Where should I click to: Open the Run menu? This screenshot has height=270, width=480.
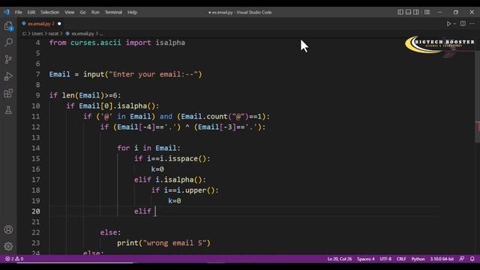(95, 12)
